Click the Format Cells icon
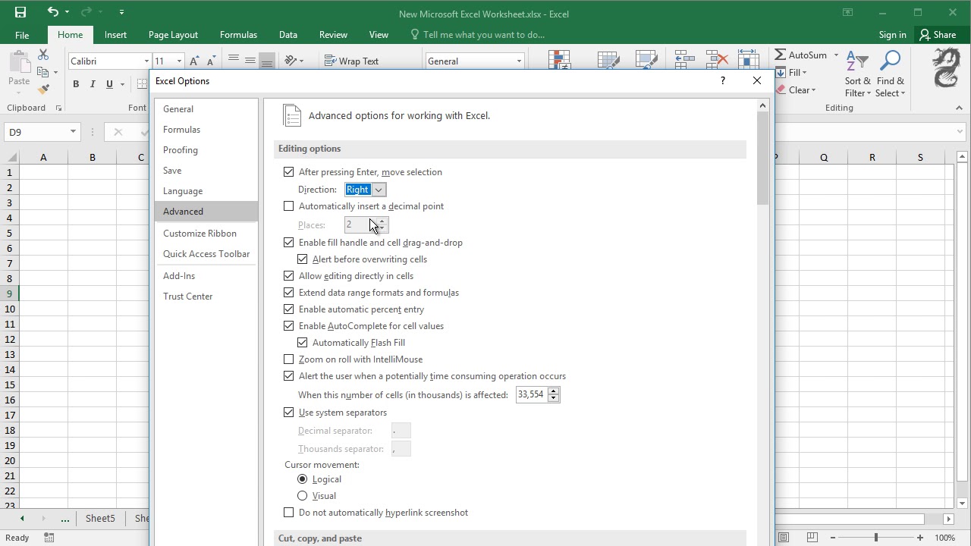 coord(748,60)
